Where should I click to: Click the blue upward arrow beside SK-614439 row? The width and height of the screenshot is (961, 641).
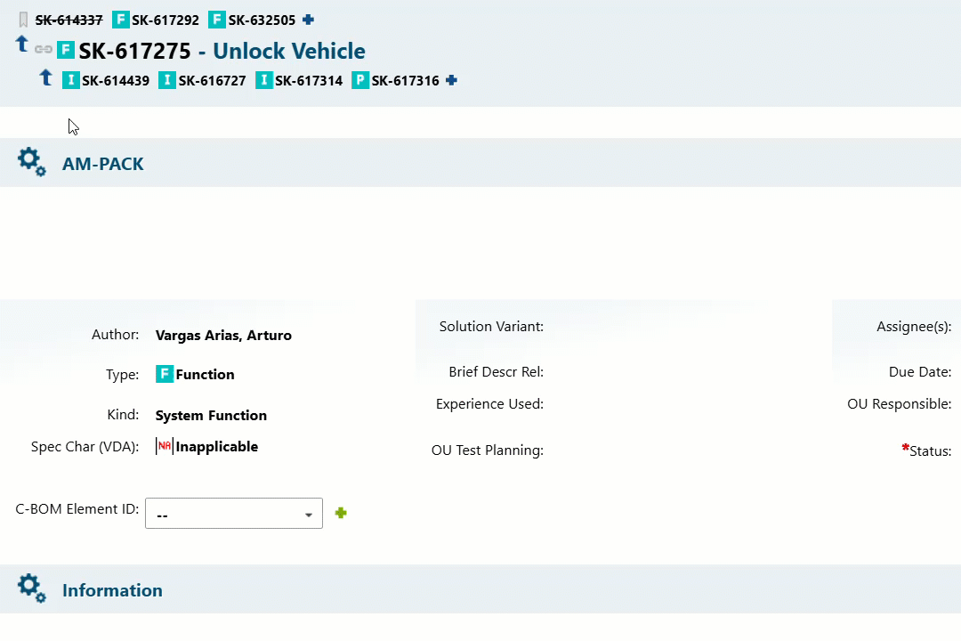[x=45, y=78]
